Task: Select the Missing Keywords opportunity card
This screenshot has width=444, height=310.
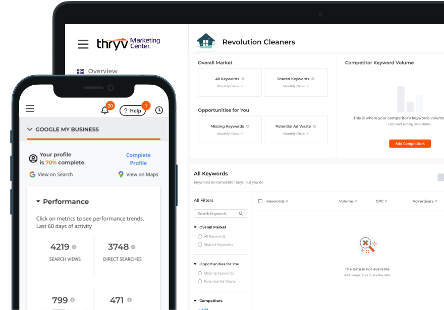Action: 230,130
